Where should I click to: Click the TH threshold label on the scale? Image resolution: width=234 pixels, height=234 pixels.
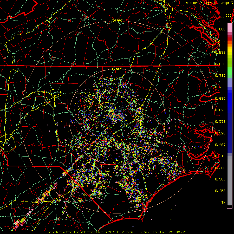(x=223, y=202)
